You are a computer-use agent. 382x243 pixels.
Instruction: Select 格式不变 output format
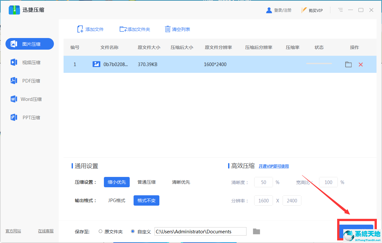pyautogui.click(x=146, y=200)
